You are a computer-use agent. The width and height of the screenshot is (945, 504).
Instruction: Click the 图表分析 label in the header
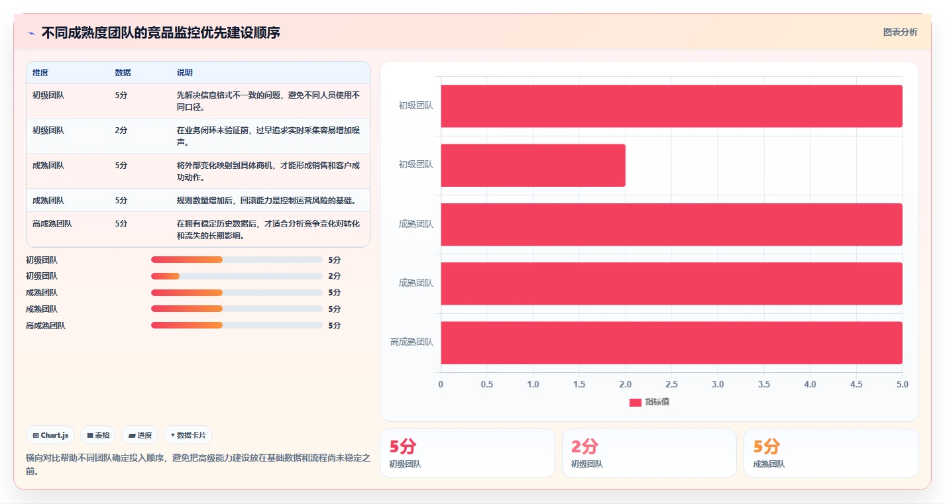pos(900,32)
